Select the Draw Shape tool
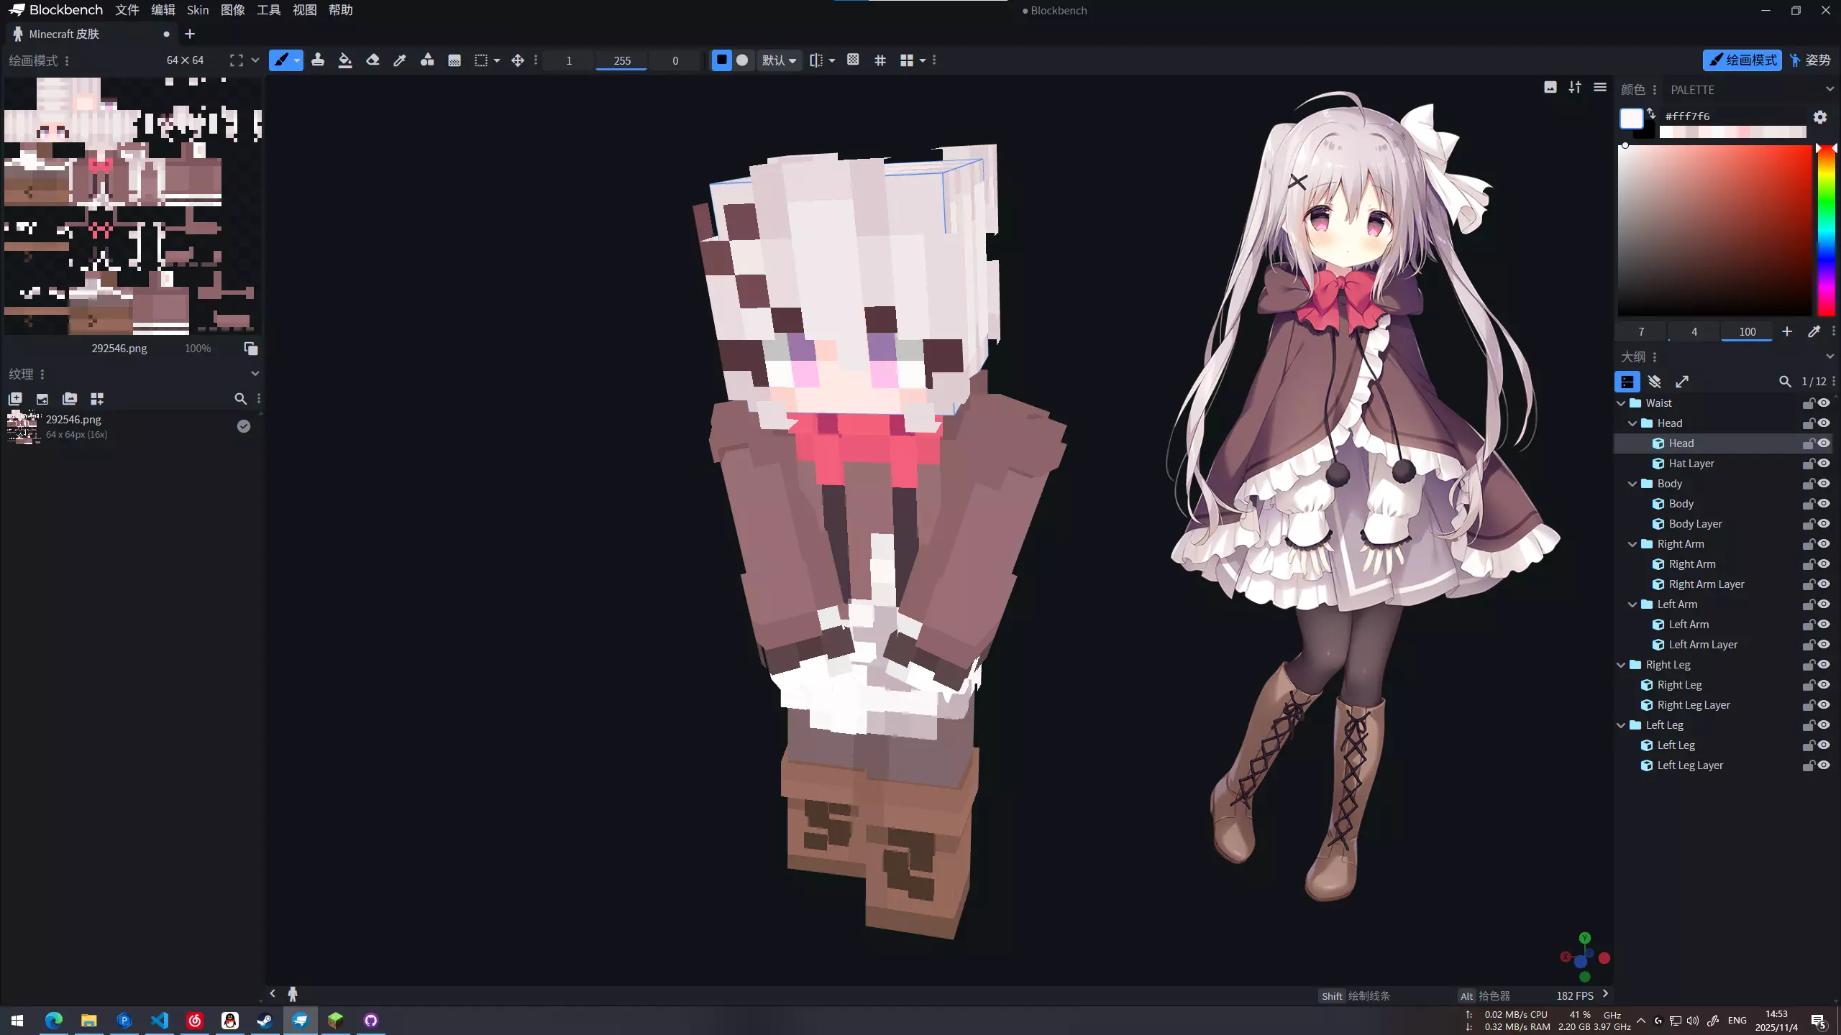Viewport: 1841px width, 1035px height. pos(427,60)
